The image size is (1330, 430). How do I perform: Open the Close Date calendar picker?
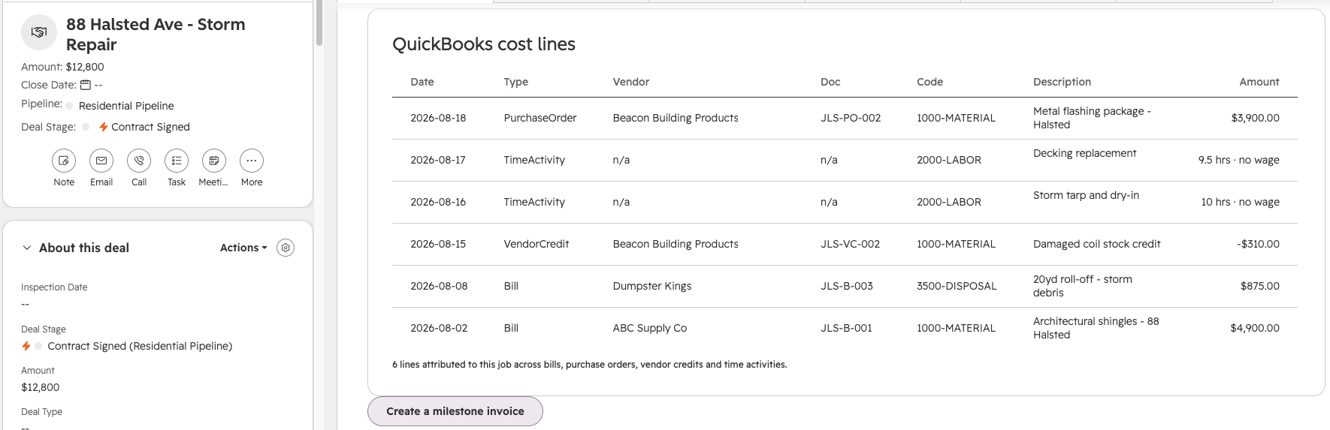tap(86, 85)
